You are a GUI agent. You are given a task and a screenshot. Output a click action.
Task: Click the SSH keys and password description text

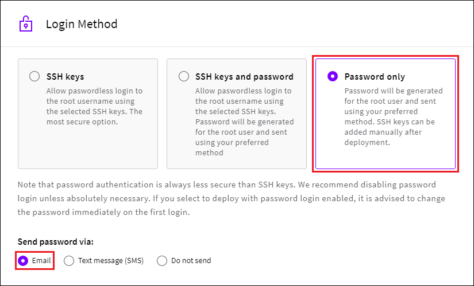coord(244,122)
